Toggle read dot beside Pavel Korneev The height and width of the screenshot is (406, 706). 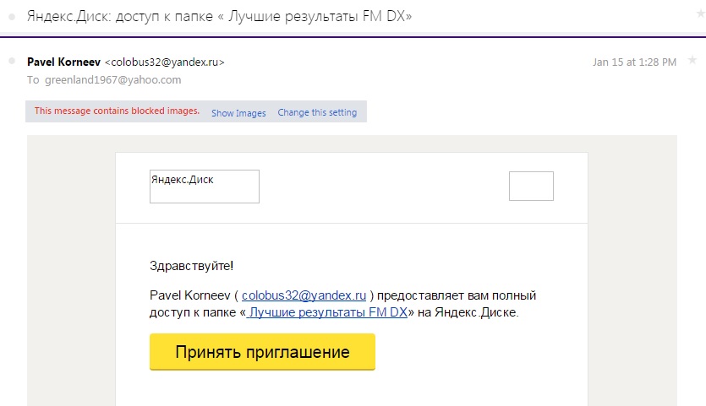coord(12,61)
